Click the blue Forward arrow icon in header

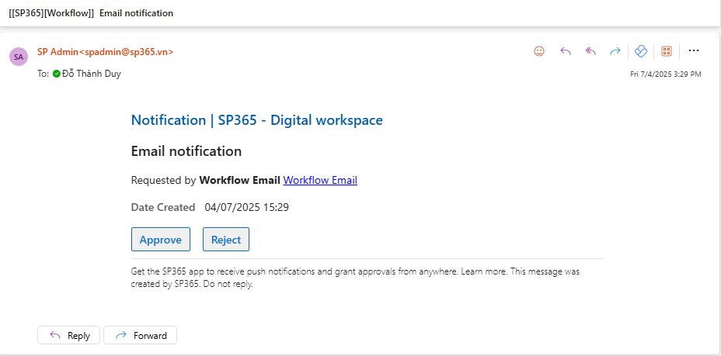[x=615, y=51]
